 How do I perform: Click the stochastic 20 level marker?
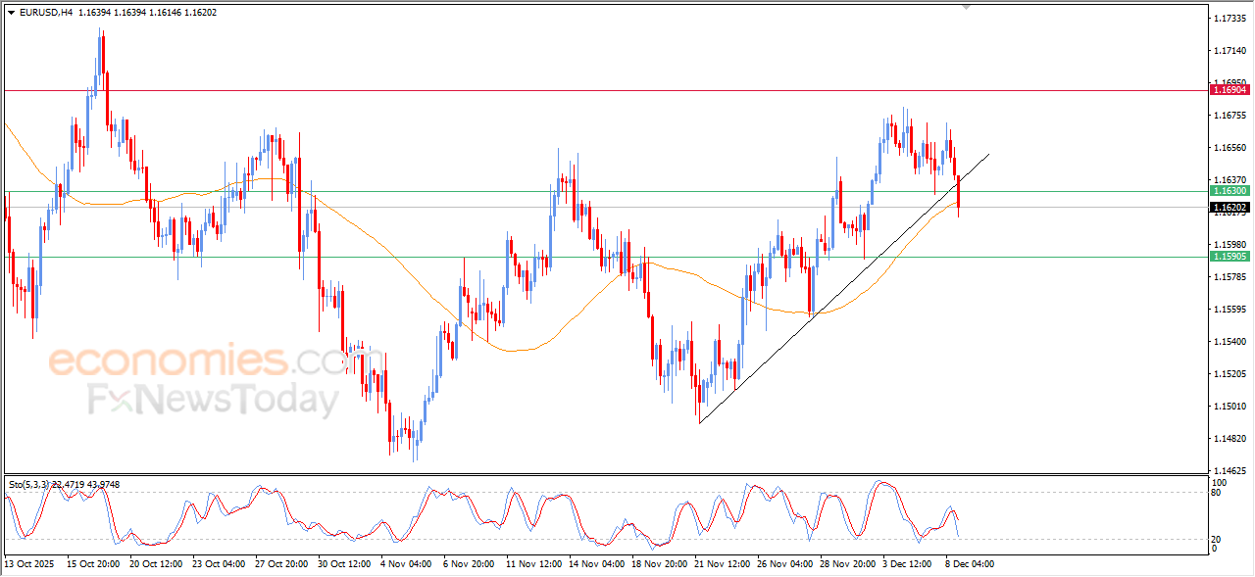[x=1218, y=538]
